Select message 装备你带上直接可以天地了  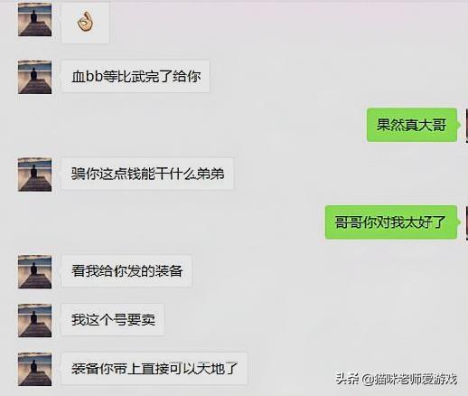154,369
